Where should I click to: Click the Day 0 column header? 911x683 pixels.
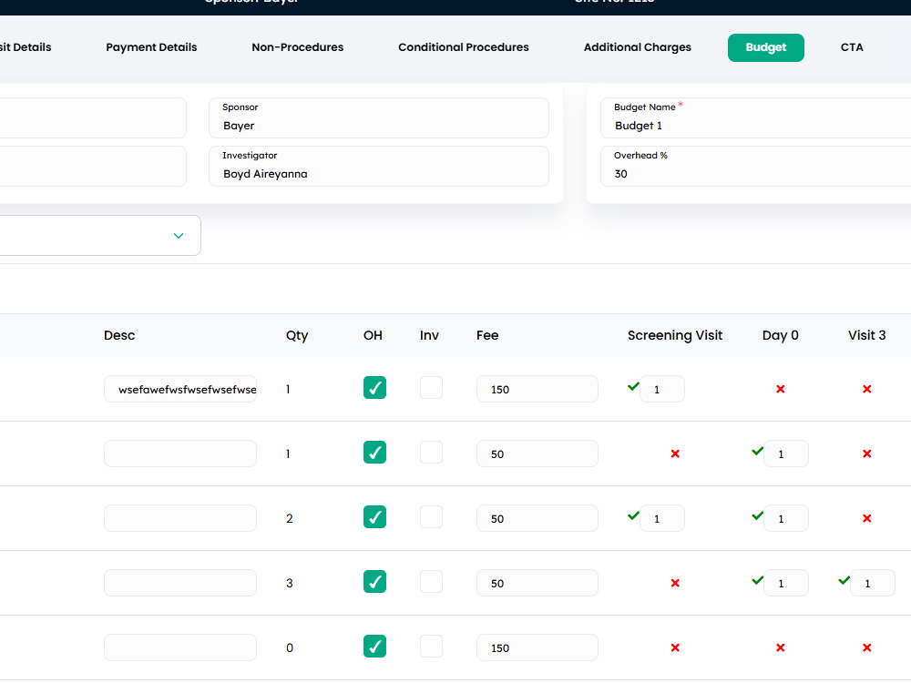click(781, 335)
